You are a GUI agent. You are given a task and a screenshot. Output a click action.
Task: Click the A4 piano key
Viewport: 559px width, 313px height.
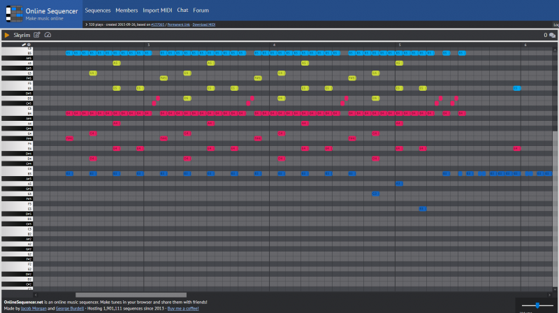pos(17,124)
